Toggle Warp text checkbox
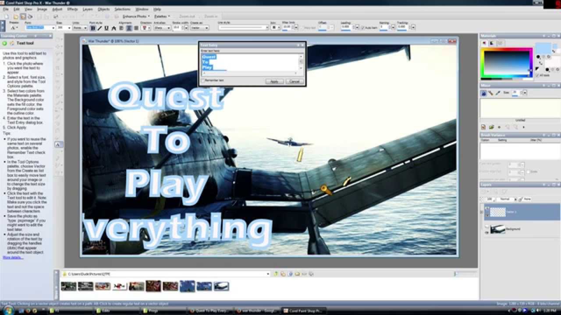 tap(302, 28)
